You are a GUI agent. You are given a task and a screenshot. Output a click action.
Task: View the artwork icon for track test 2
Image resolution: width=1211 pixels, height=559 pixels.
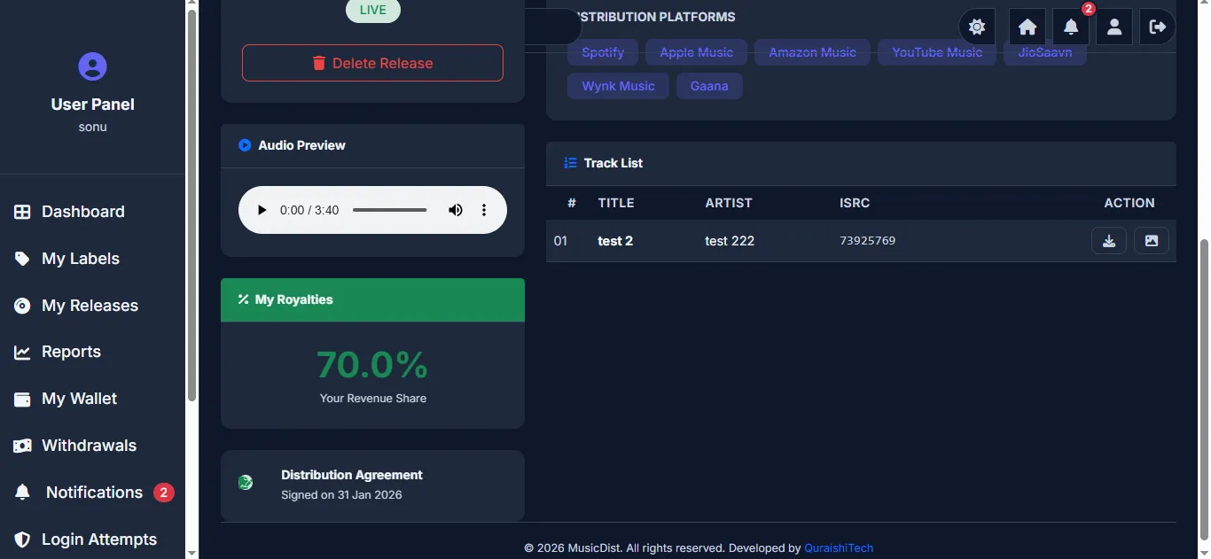[x=1152, y=241]
